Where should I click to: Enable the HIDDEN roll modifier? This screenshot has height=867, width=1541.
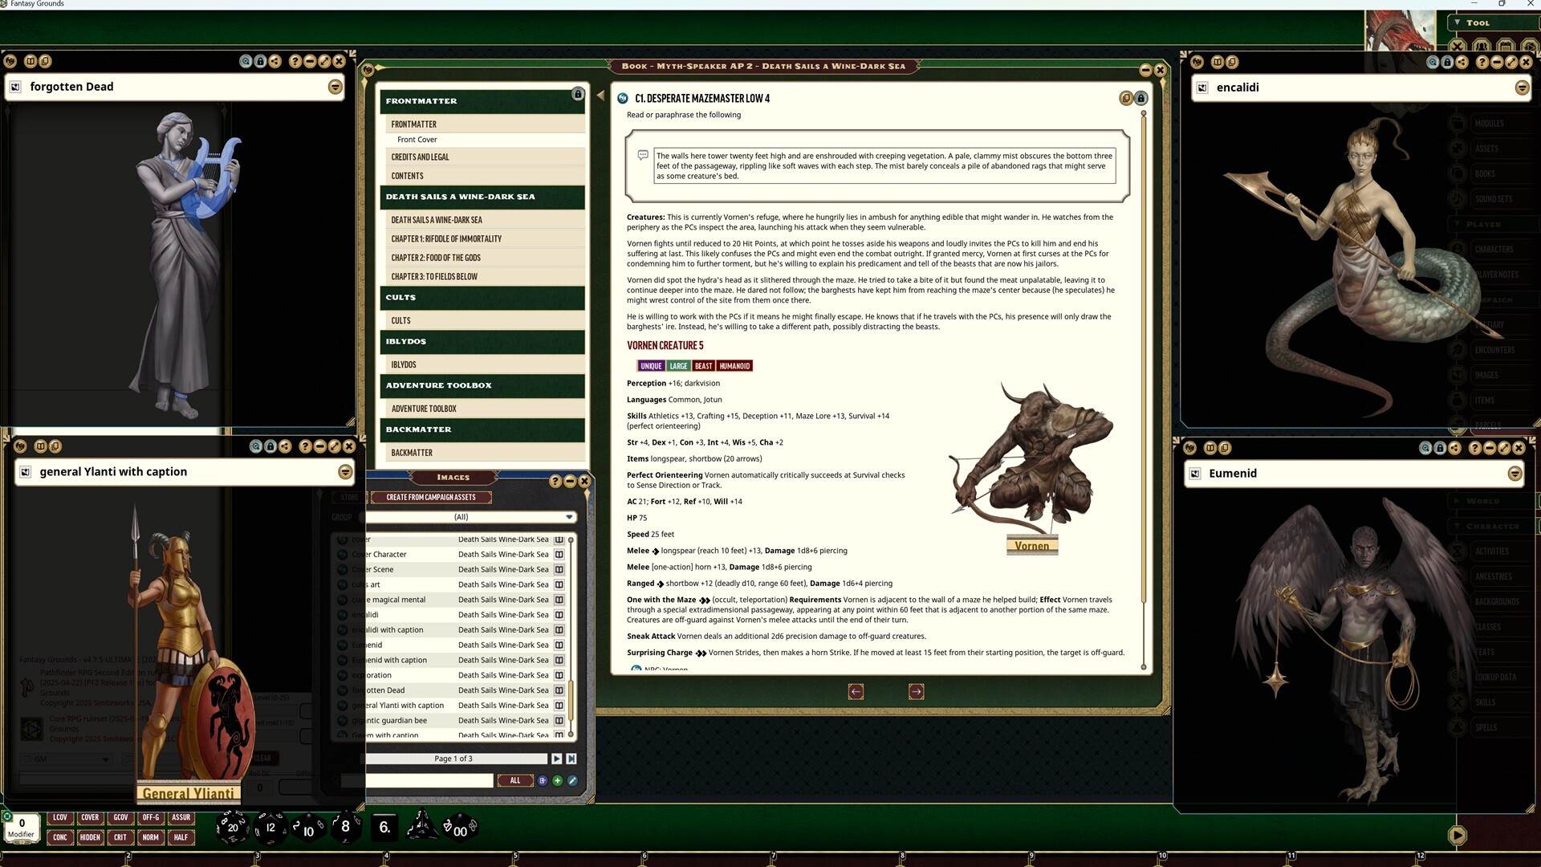90,837
